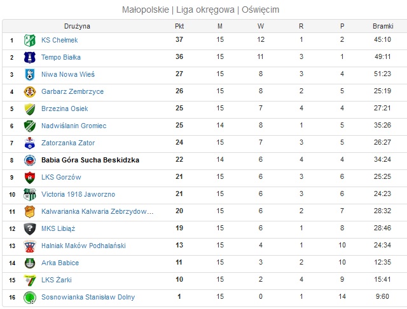The image size is (407, 309).
Task: Open the Zatorzanka Zator team link
Action: 68,143
